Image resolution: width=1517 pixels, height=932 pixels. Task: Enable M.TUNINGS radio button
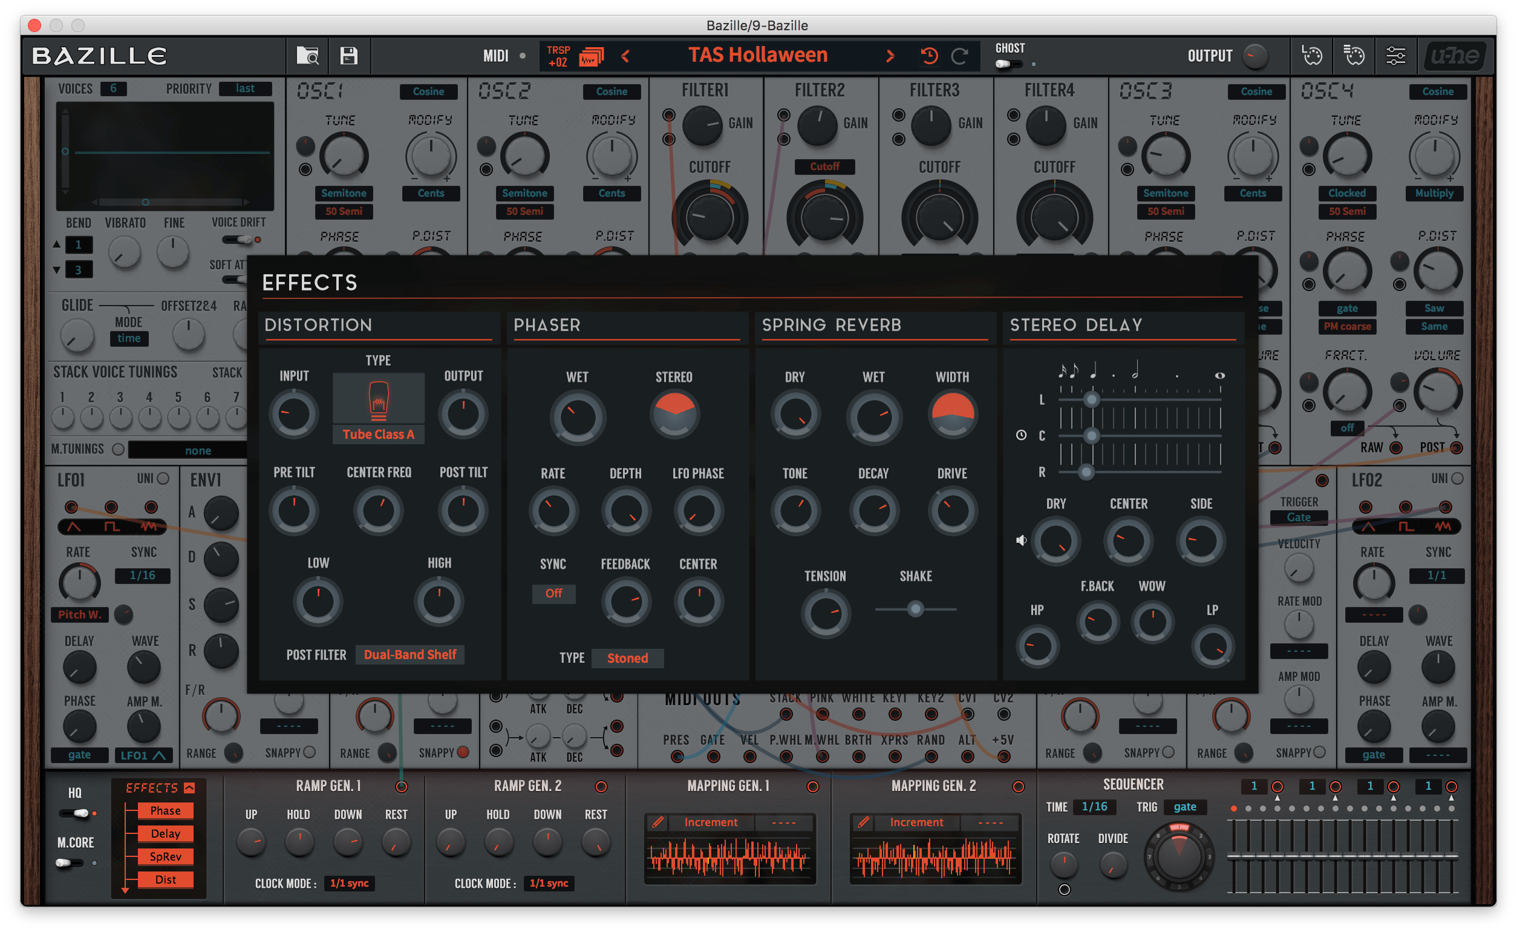click(x=119, y=449)
